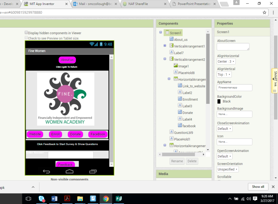Click Show all downloads button

click(x=258, y=187)
